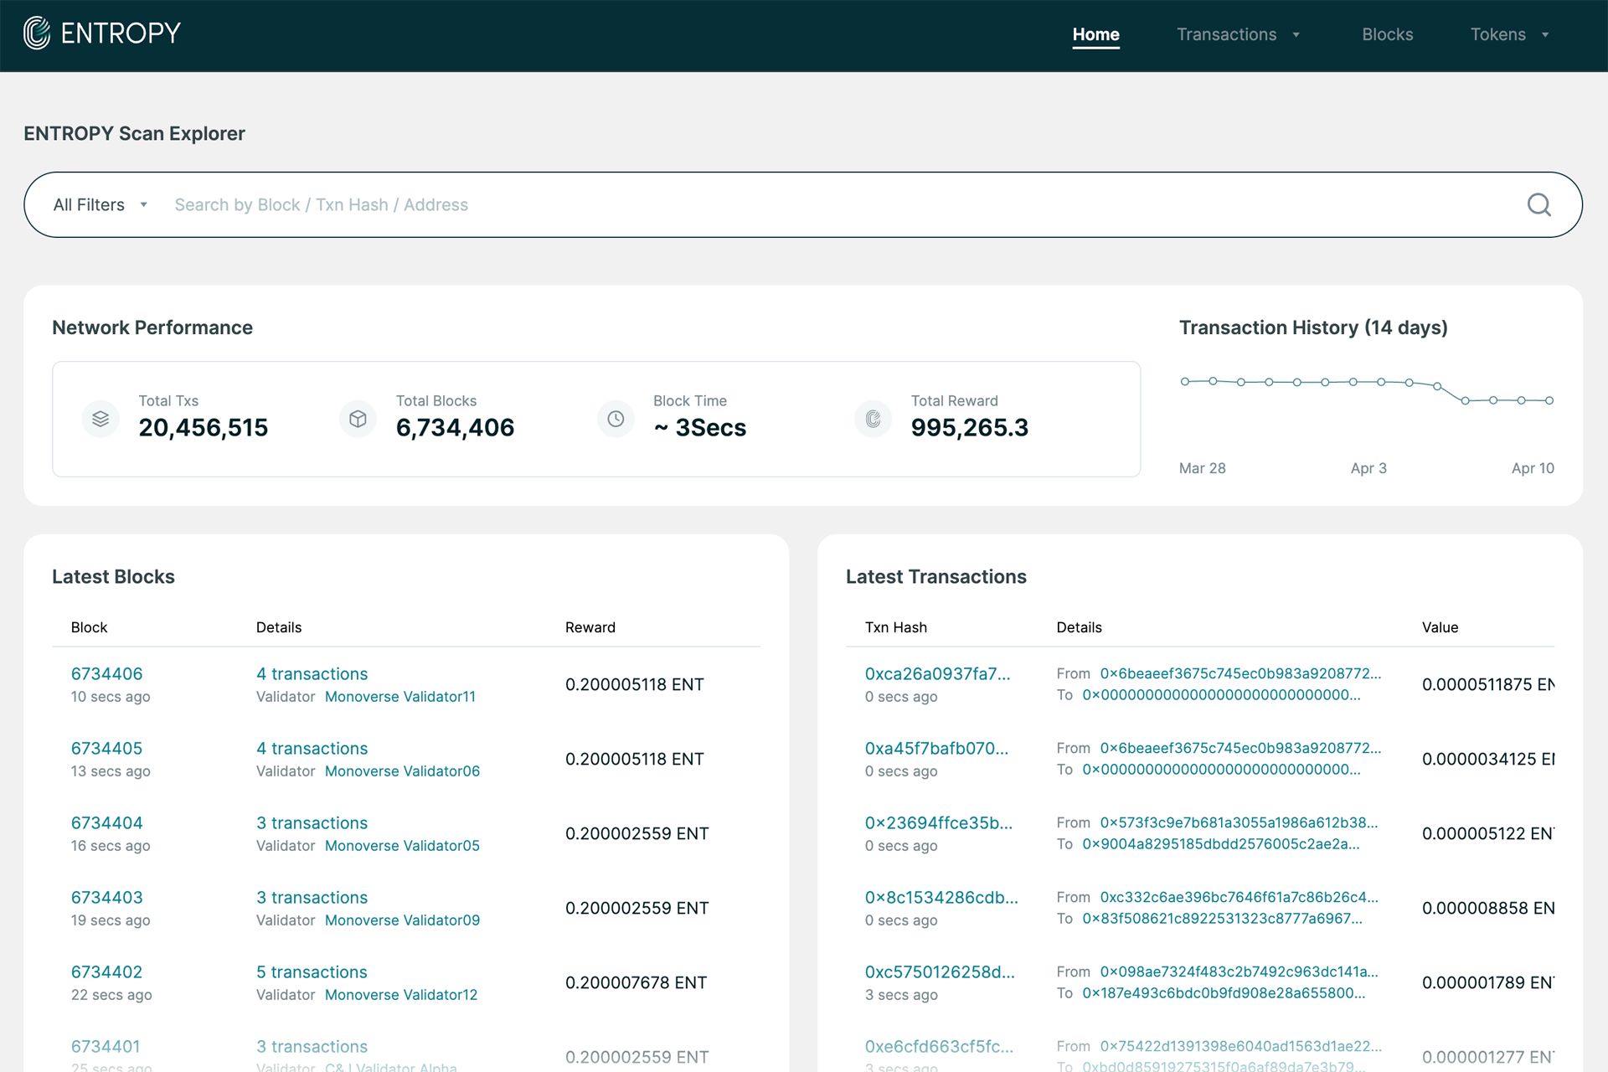Open Monoverse Validator05 link
1608x1072 pixels.
402,845
